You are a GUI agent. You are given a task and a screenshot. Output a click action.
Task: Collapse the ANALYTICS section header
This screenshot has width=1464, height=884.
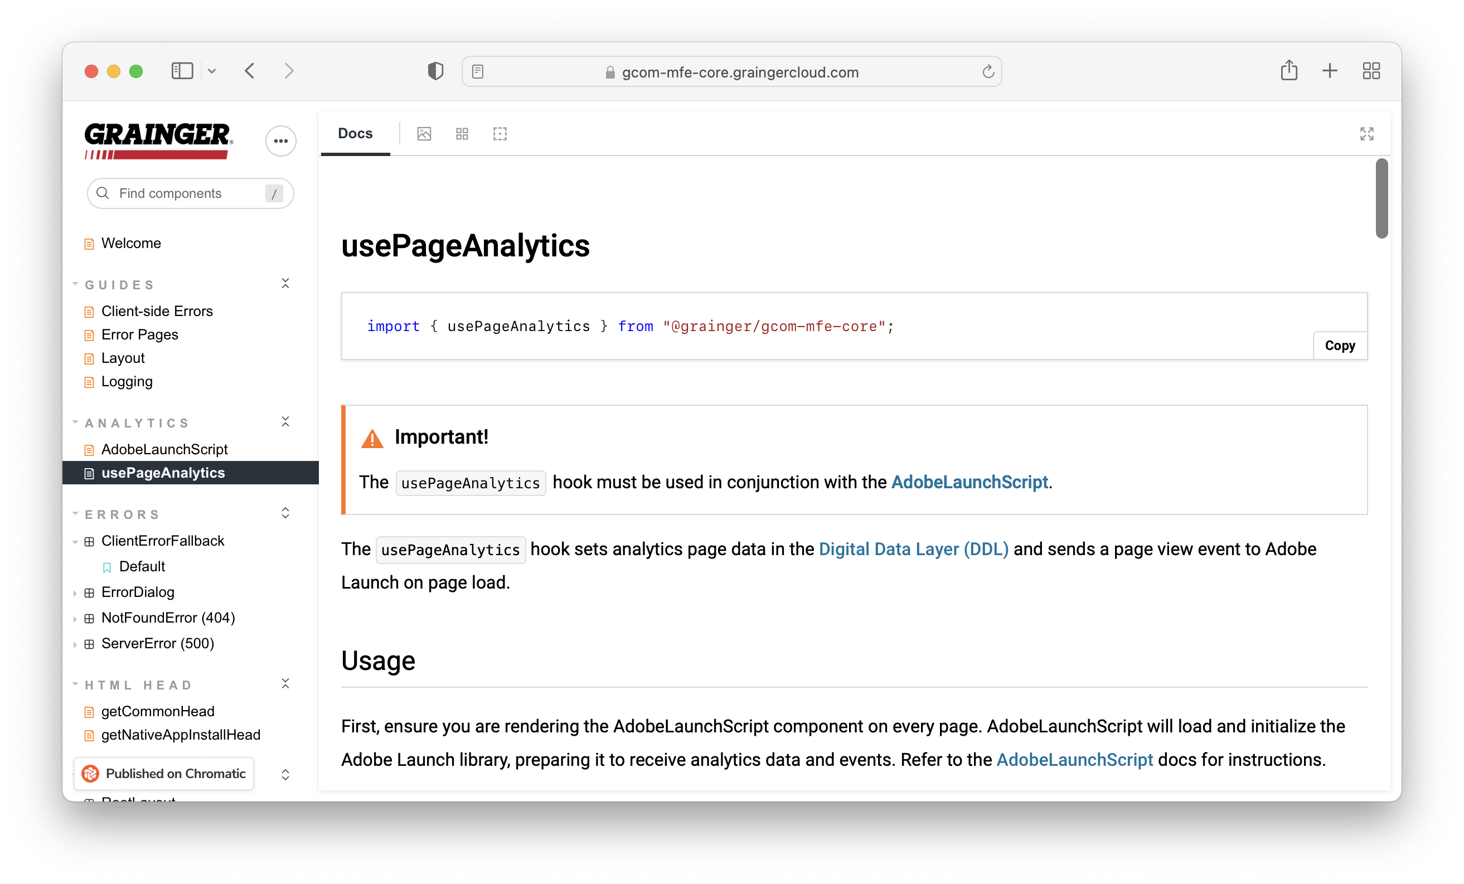tap(137, 423)
